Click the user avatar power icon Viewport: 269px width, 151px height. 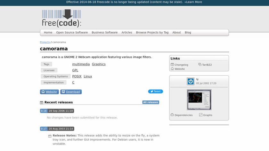click(x=191, y=81)
